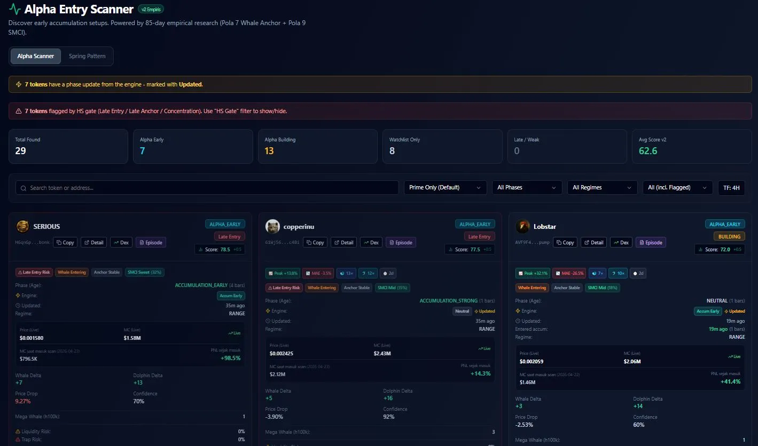The height and width of the screenshot is (446, 758).
Task: Toggle the Whale Entering badge on copperinu
Action: [322, 288]
